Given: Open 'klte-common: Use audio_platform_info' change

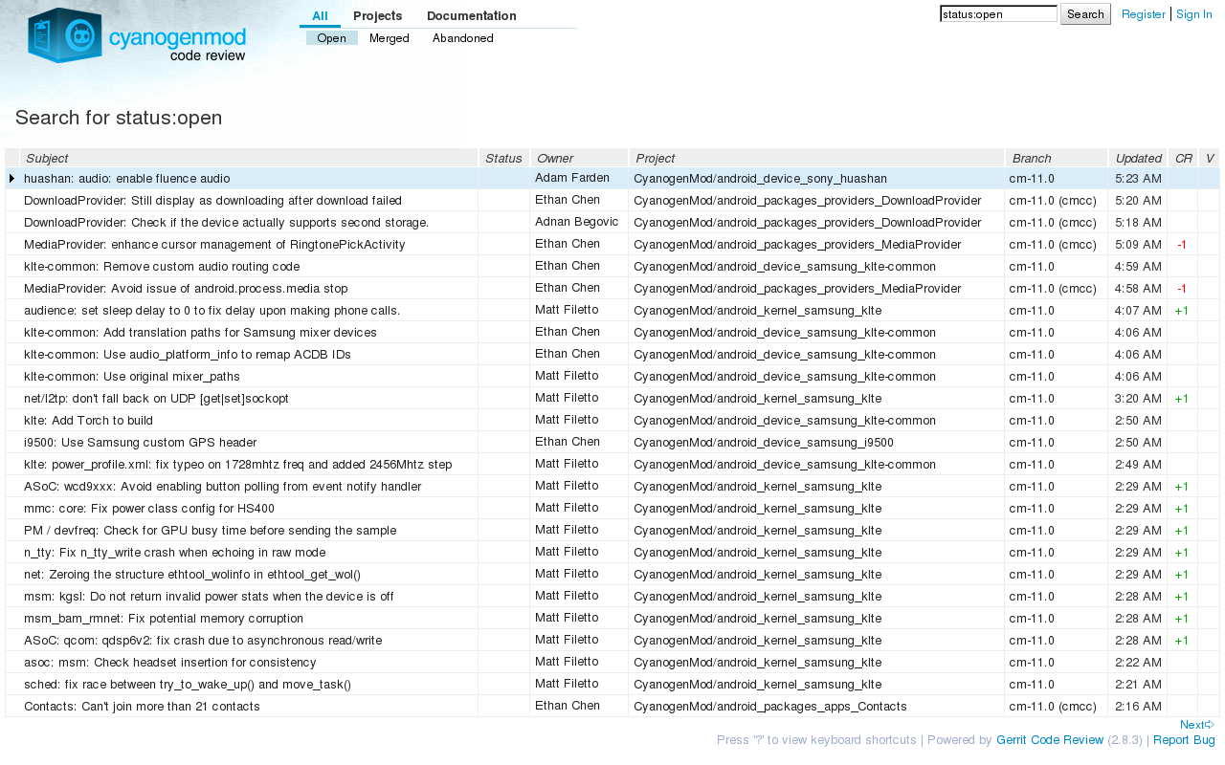Looking at the screenshot, I should pyautogui.click(x=188, y=355).
